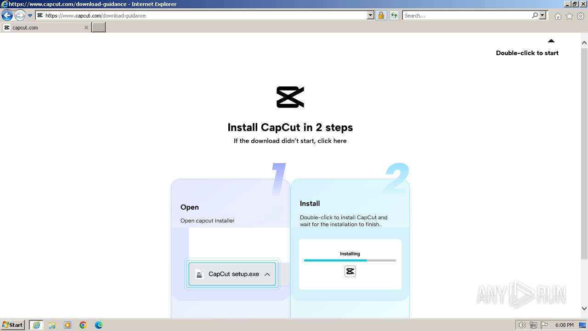Close the capcut.com tab
The width and height of the screenshot is (588, 331).
(86, 28)
